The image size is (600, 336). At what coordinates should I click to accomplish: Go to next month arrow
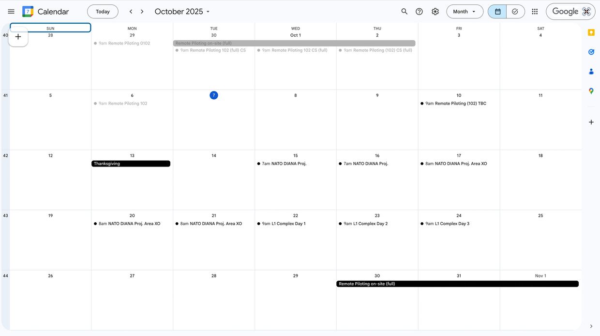pyautogui.click(x=142, y=12)
